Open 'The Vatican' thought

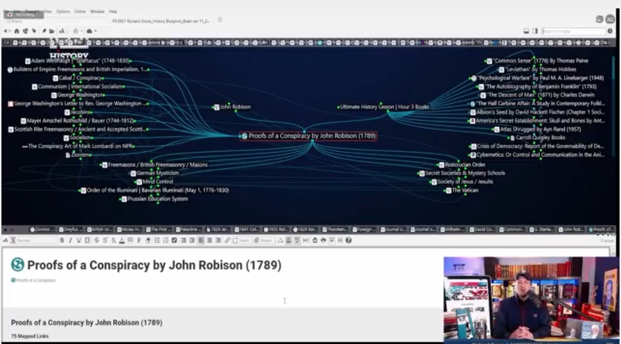pyautogui.click(x=462, y=190)
